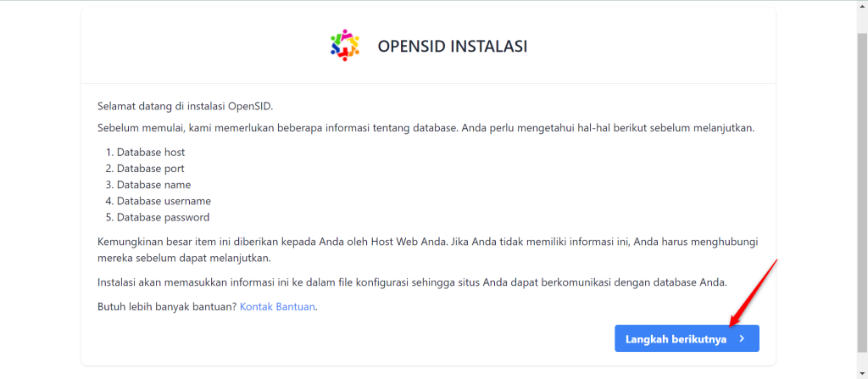Click the vertical scrollbar thumb
Image resolution: width=868 pixels, height=379 pixels.
[862, 191]
